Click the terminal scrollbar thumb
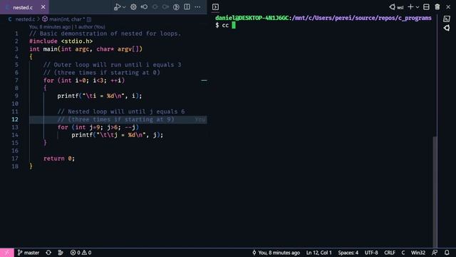Screen dimensions: 456x257 [x=435, y=191]
